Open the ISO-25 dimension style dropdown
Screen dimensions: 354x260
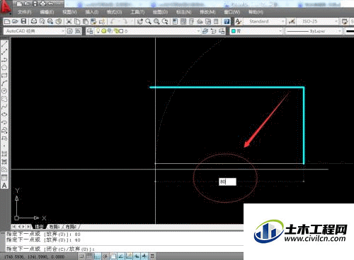click(x=318, y=21)
